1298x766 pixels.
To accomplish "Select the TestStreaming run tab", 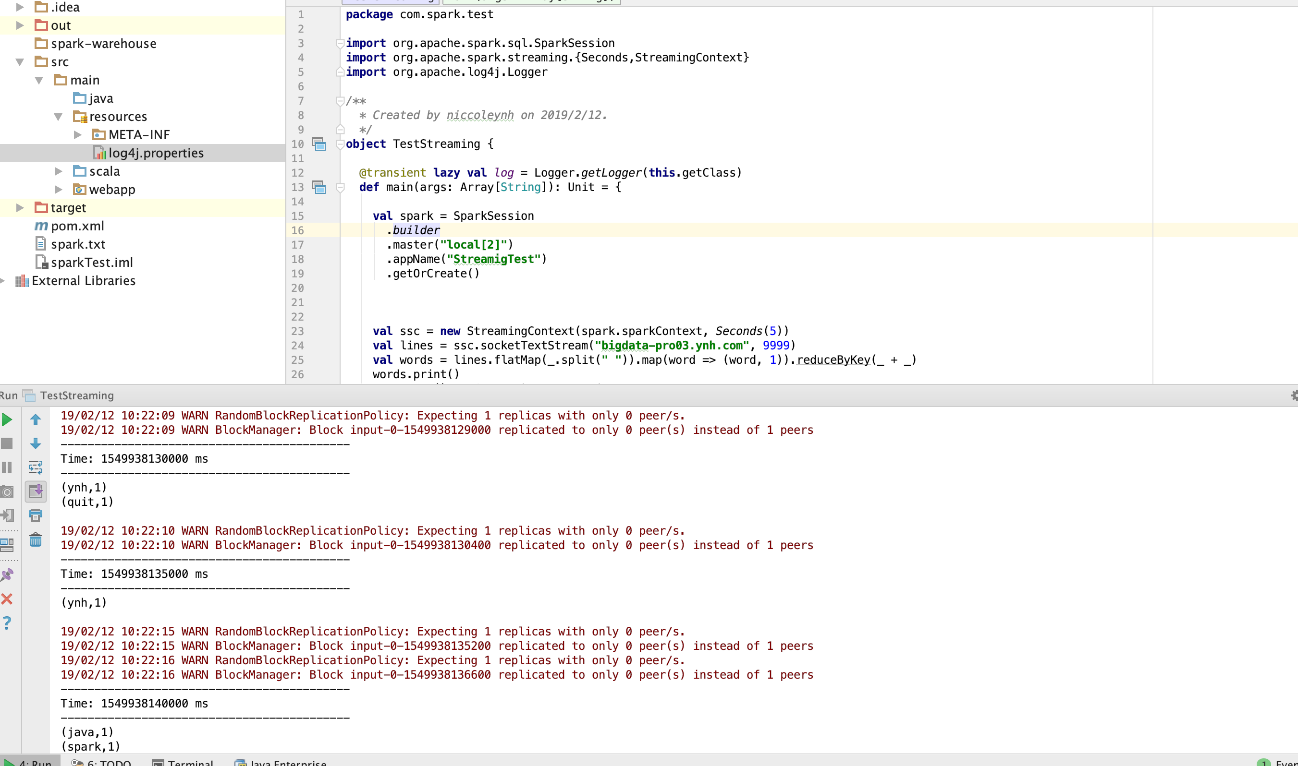I will (69, 395).
